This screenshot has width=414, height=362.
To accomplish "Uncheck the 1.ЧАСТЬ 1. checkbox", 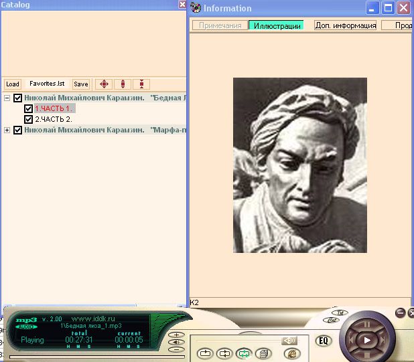I will coord(28,108).
